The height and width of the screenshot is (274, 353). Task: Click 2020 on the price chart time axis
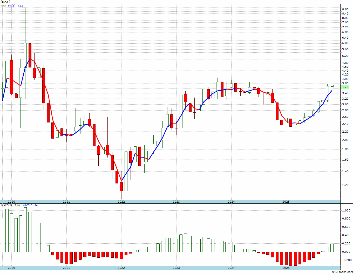pos(11,202)
